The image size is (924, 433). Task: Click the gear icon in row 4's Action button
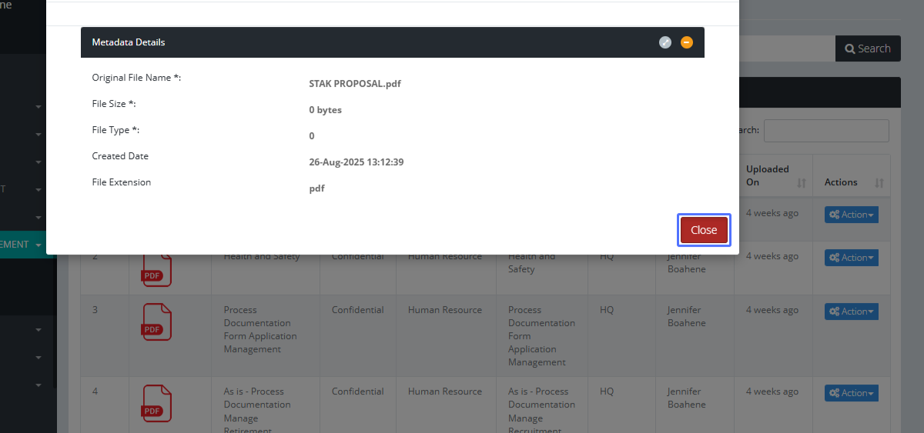pos(834,393)
